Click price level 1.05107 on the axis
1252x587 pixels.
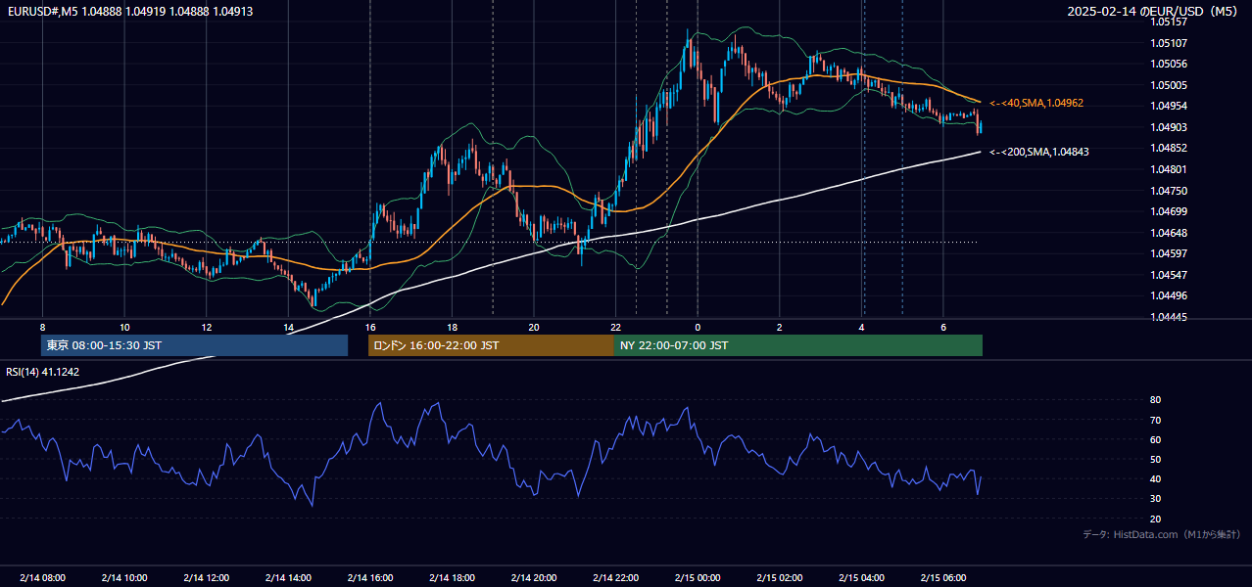(x=1168, y=43)
